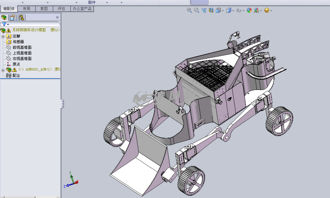Expand the 注解 tree node

pos(3,36)
